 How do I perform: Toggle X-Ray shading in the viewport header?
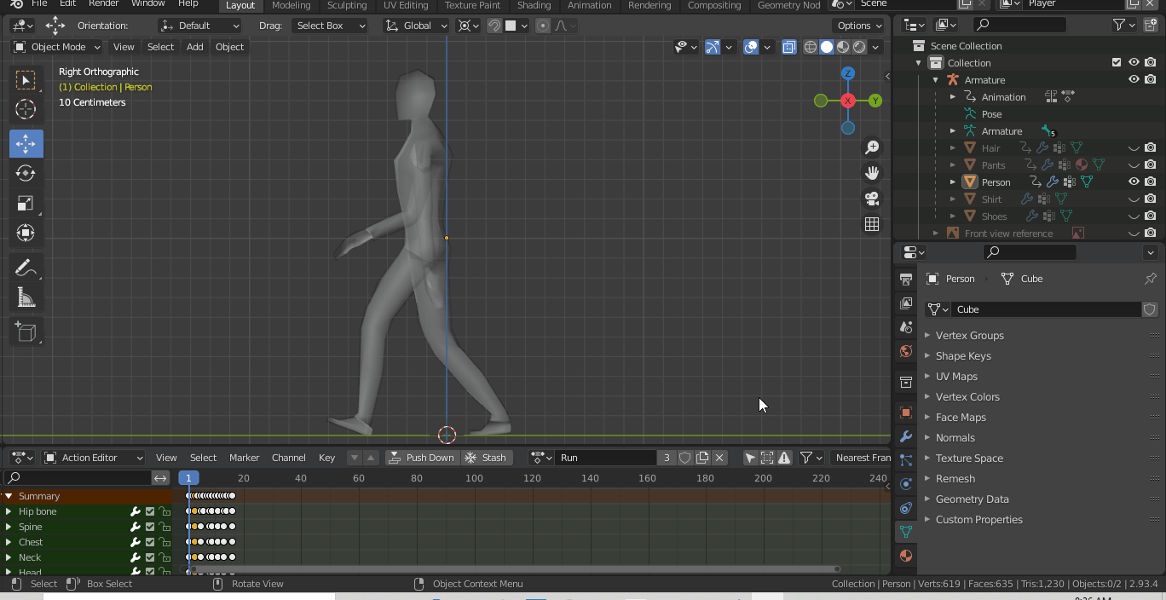tap(789, 47)
